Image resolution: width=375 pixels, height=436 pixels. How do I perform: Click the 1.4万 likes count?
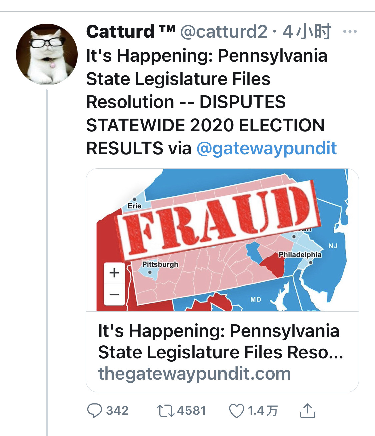[262, 411]
